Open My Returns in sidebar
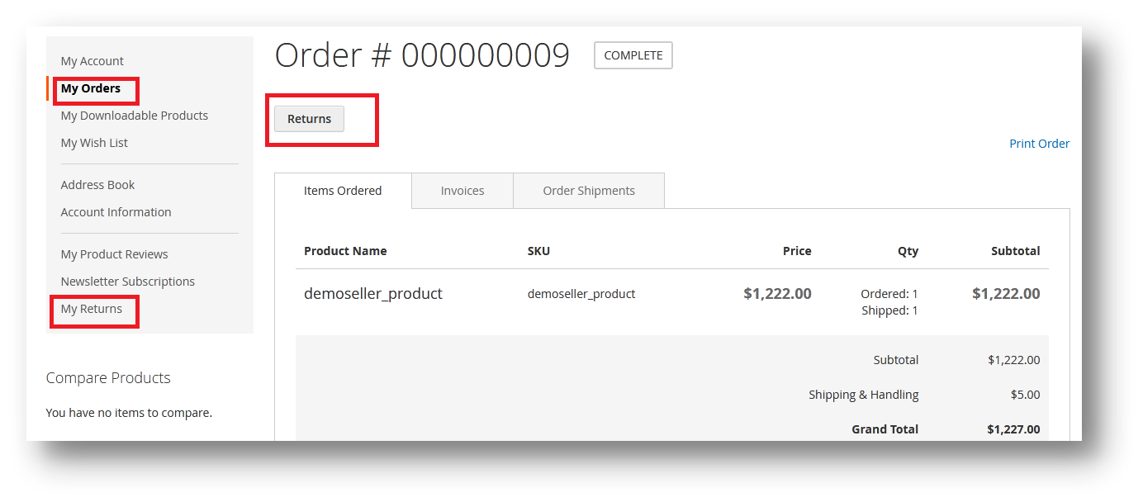 point(91,309)
